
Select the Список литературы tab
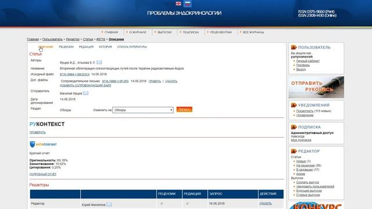pyautogui.click(x=132, y=47)
